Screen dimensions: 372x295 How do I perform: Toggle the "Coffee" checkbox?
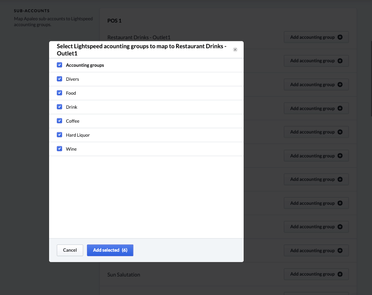pos(59,121)
